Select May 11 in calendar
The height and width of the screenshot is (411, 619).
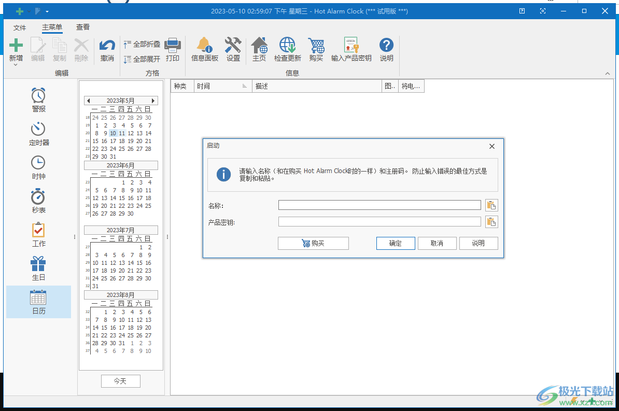click(122, 133)
